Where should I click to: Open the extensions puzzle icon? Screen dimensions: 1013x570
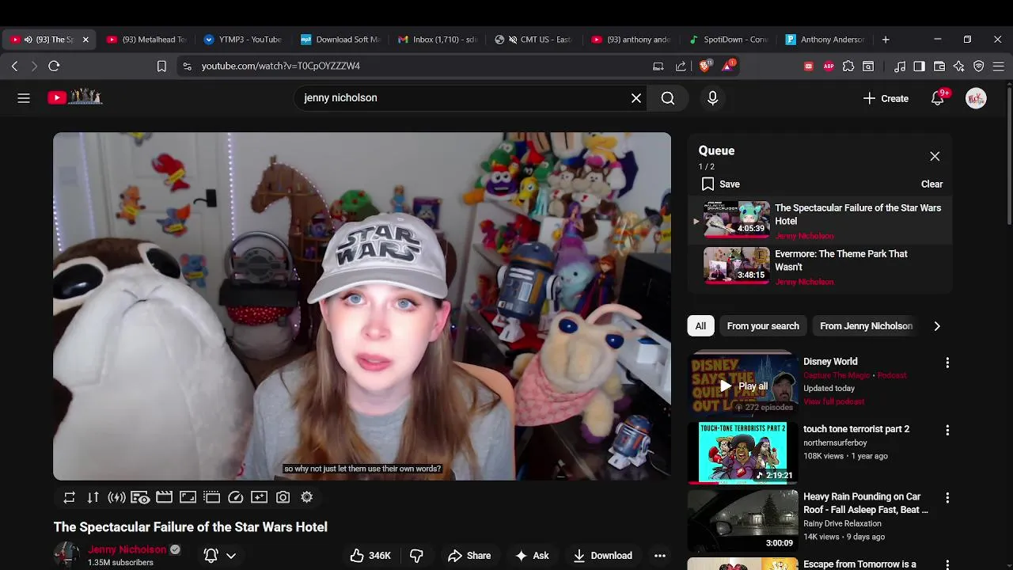point(848,66)
